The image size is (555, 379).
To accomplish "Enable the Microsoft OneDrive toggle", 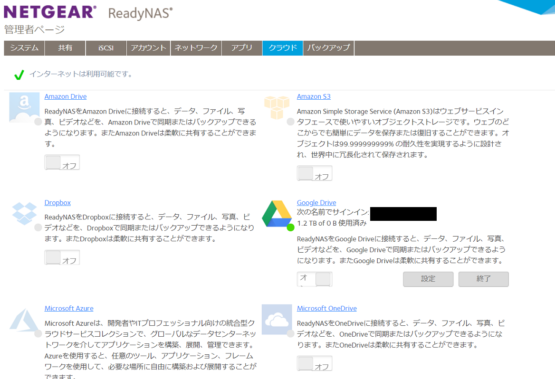I will coord(315,363).
